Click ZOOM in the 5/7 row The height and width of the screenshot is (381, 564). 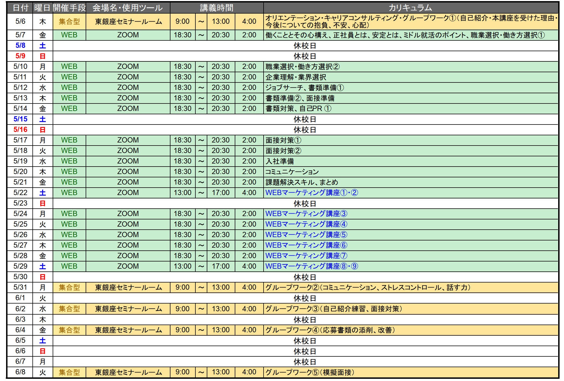pyautogui.click(x=128, y=35)
